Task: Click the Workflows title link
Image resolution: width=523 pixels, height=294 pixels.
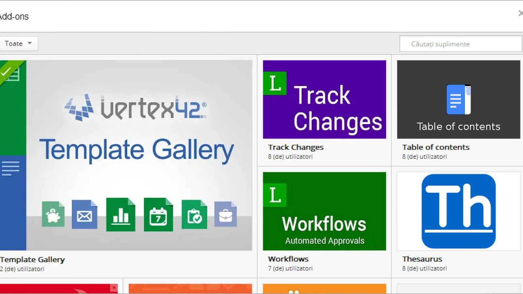Action: click(288, 259)
